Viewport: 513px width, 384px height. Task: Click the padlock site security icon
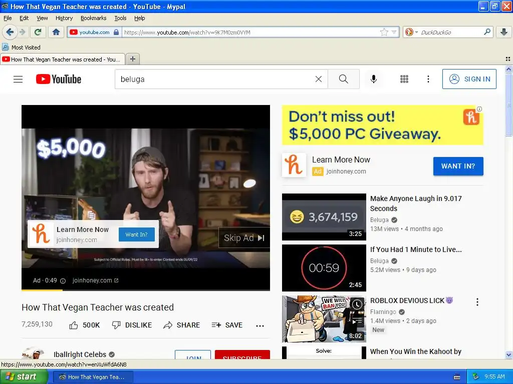(116, 32)
